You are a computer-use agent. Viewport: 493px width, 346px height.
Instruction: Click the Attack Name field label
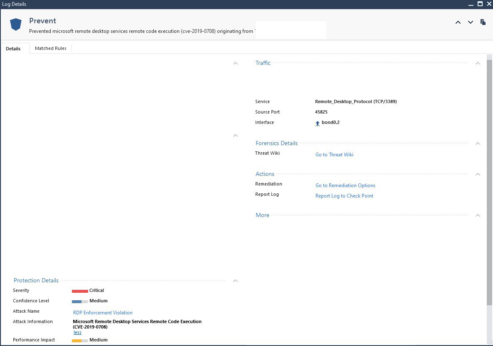pyautogui.click(x=26, y=311)
